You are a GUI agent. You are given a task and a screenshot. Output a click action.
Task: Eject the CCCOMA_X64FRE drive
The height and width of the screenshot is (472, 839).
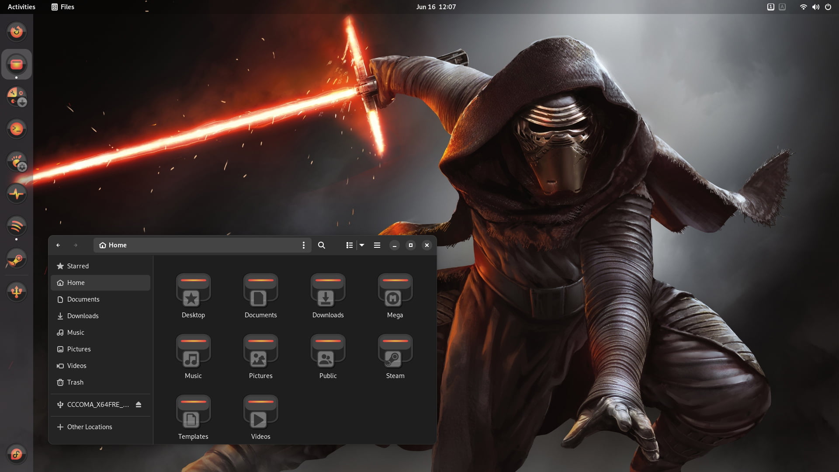(139, 405)
